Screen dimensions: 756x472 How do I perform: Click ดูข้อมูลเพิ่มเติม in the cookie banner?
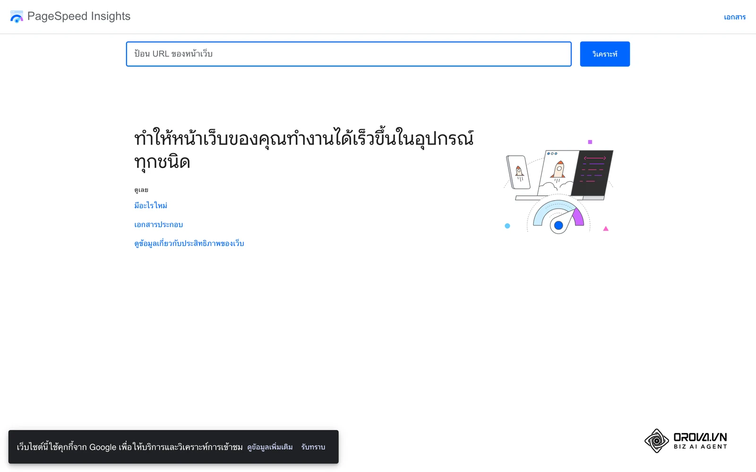[270, 447]
